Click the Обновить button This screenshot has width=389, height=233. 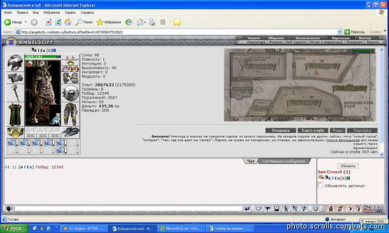(348, 166)
